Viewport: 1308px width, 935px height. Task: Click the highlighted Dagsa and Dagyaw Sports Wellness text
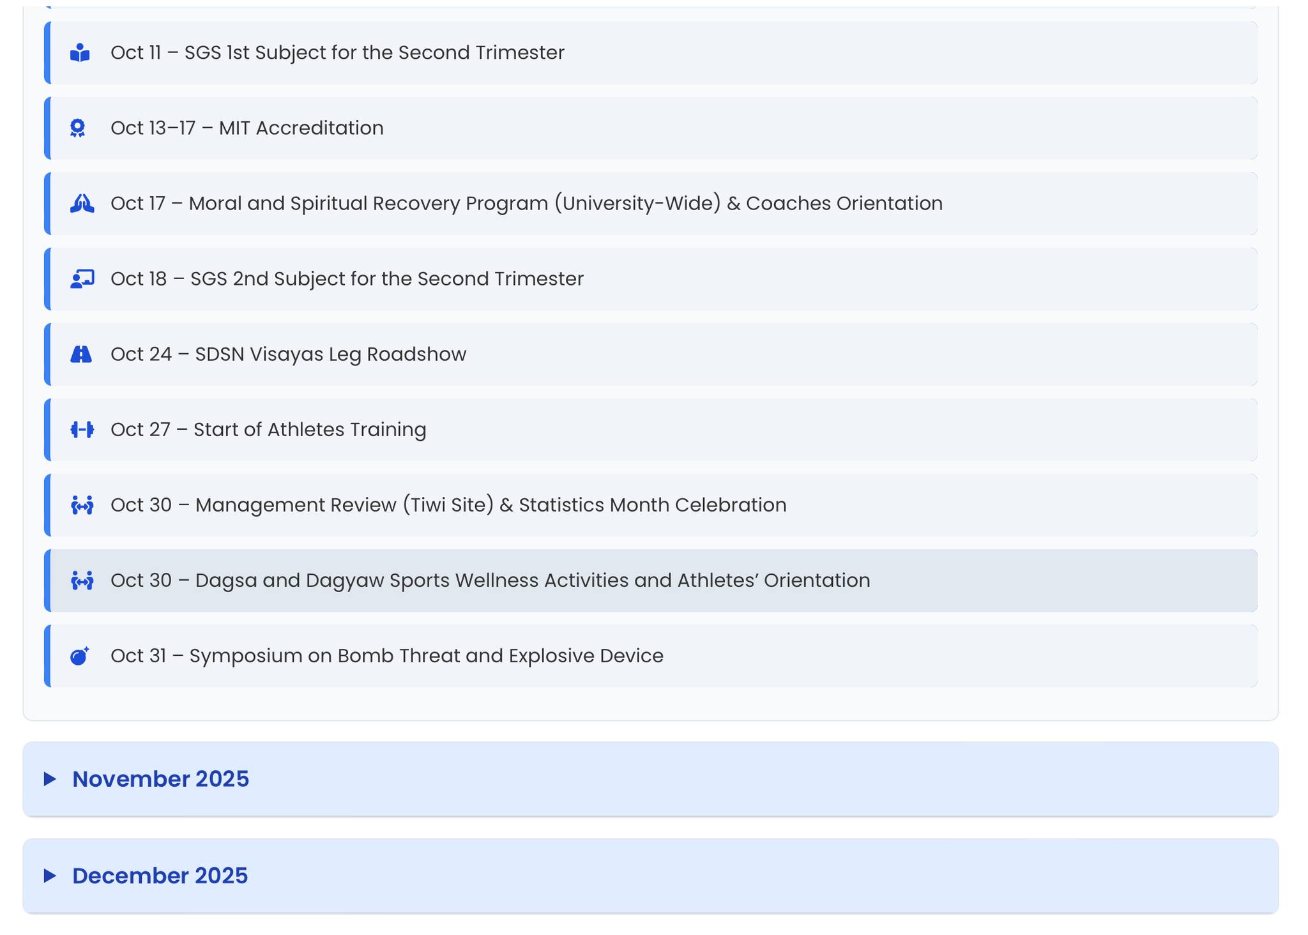pyautogui.click(x=490, y=580)
